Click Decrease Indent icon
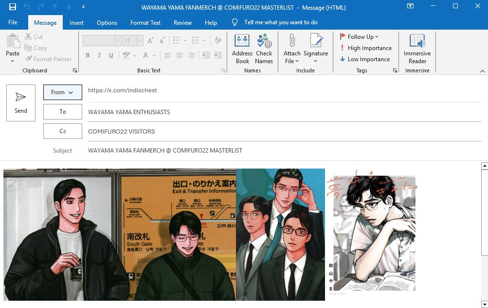Viewport: 488px width, 308px height. pyautogui.click(x=206, y=55)
